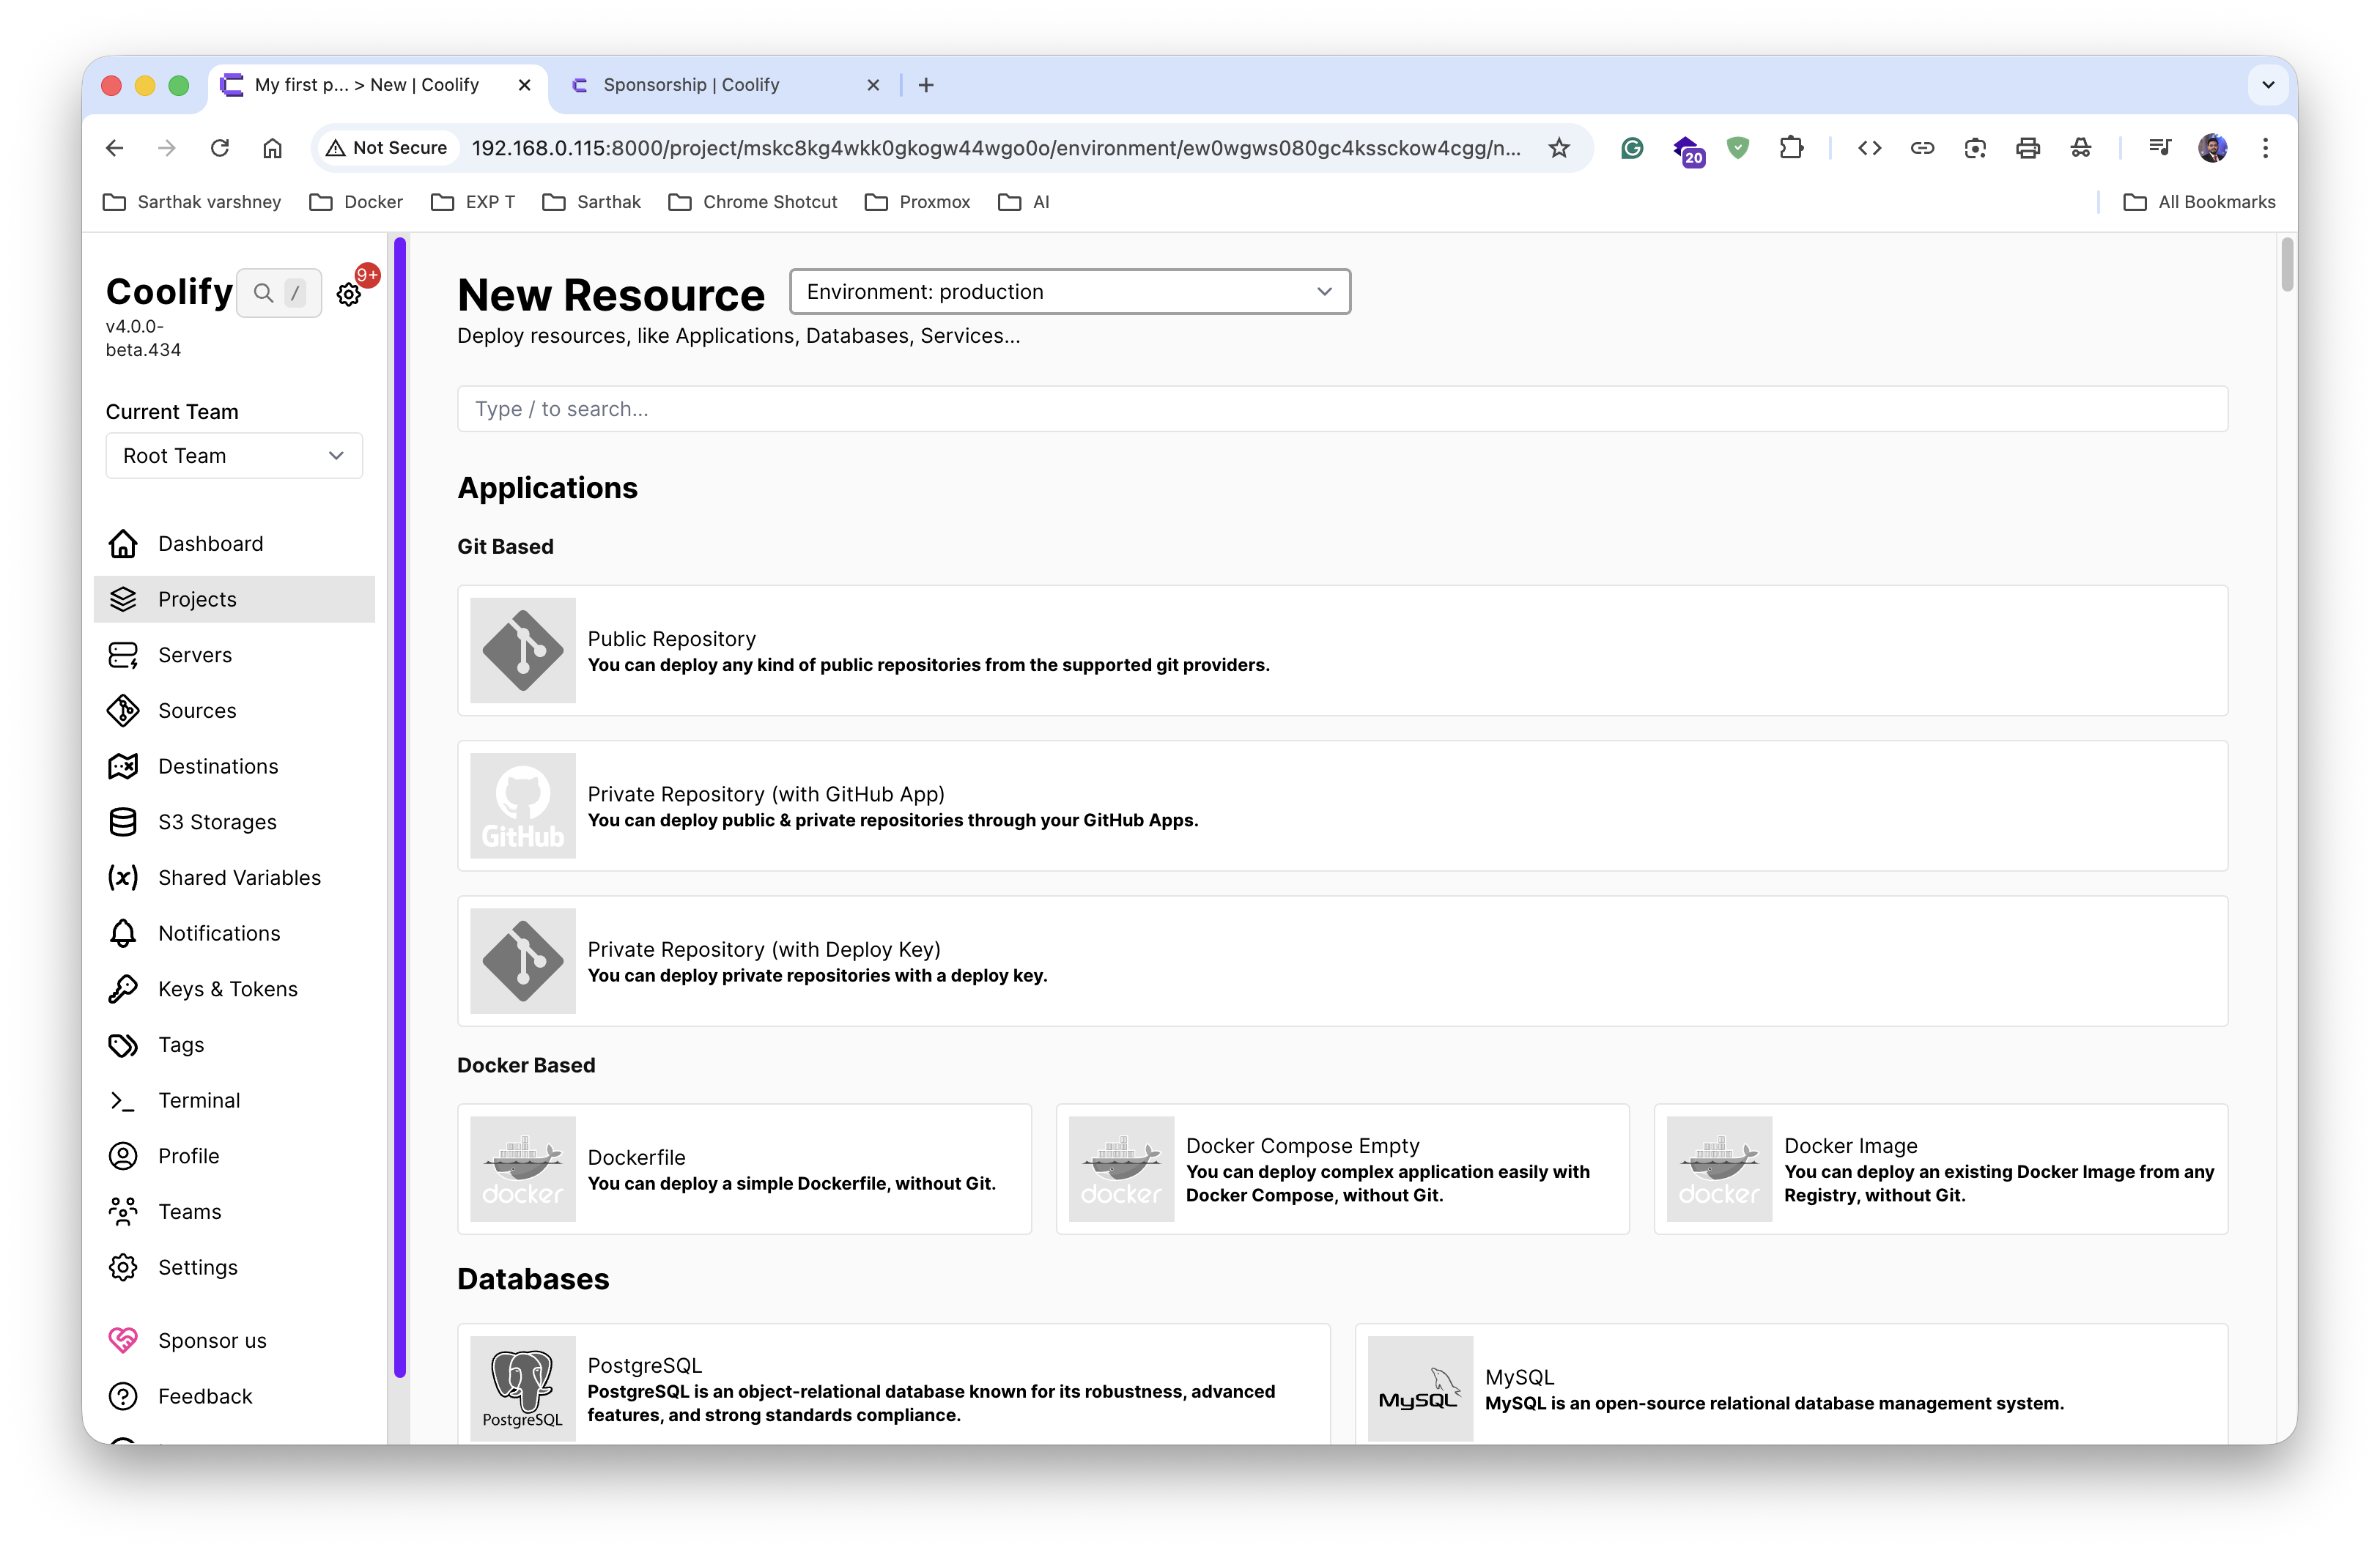Screen dimensions: 2380x1553
Task: Choose the PostgreSQL database card
Action: tap(893, 1388)
